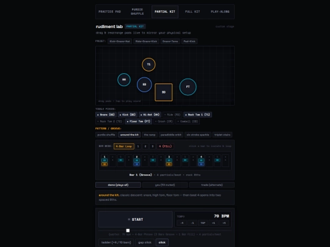330x247 pixels.
Task: Select you (fill muted) mode
Action: (165, 185)
